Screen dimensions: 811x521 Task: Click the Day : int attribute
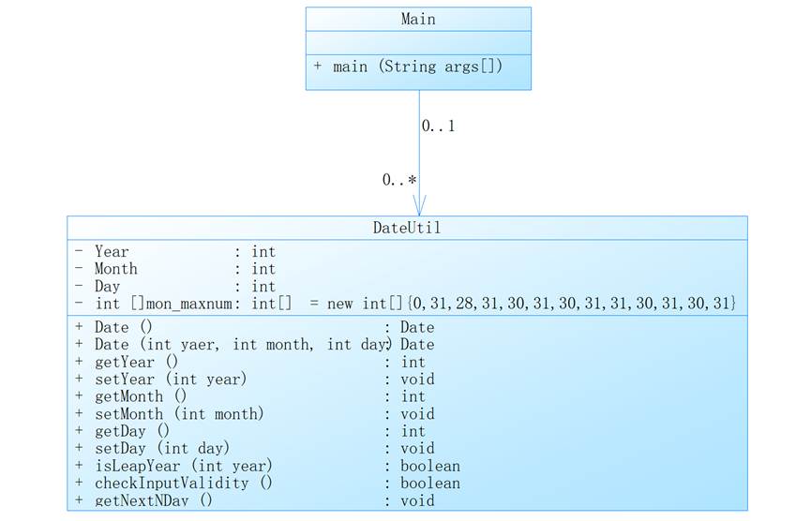175,287
